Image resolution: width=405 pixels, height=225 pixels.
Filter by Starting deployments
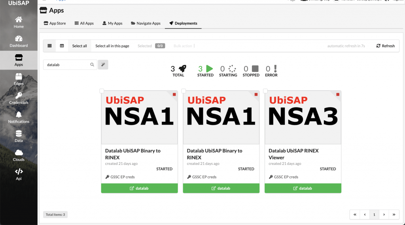pos(228,71)
